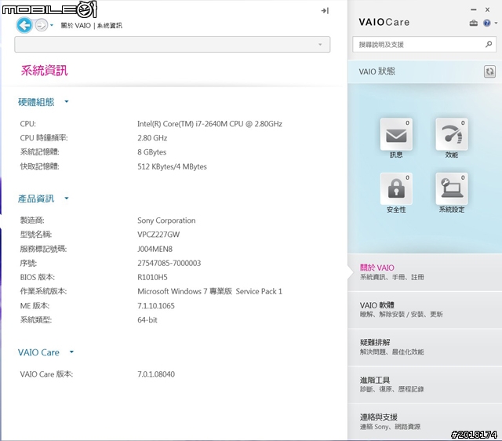Click the 關於 VAIO breadcrumb link
This screenshot has height=441, width=502.
(x=76, y=25)
